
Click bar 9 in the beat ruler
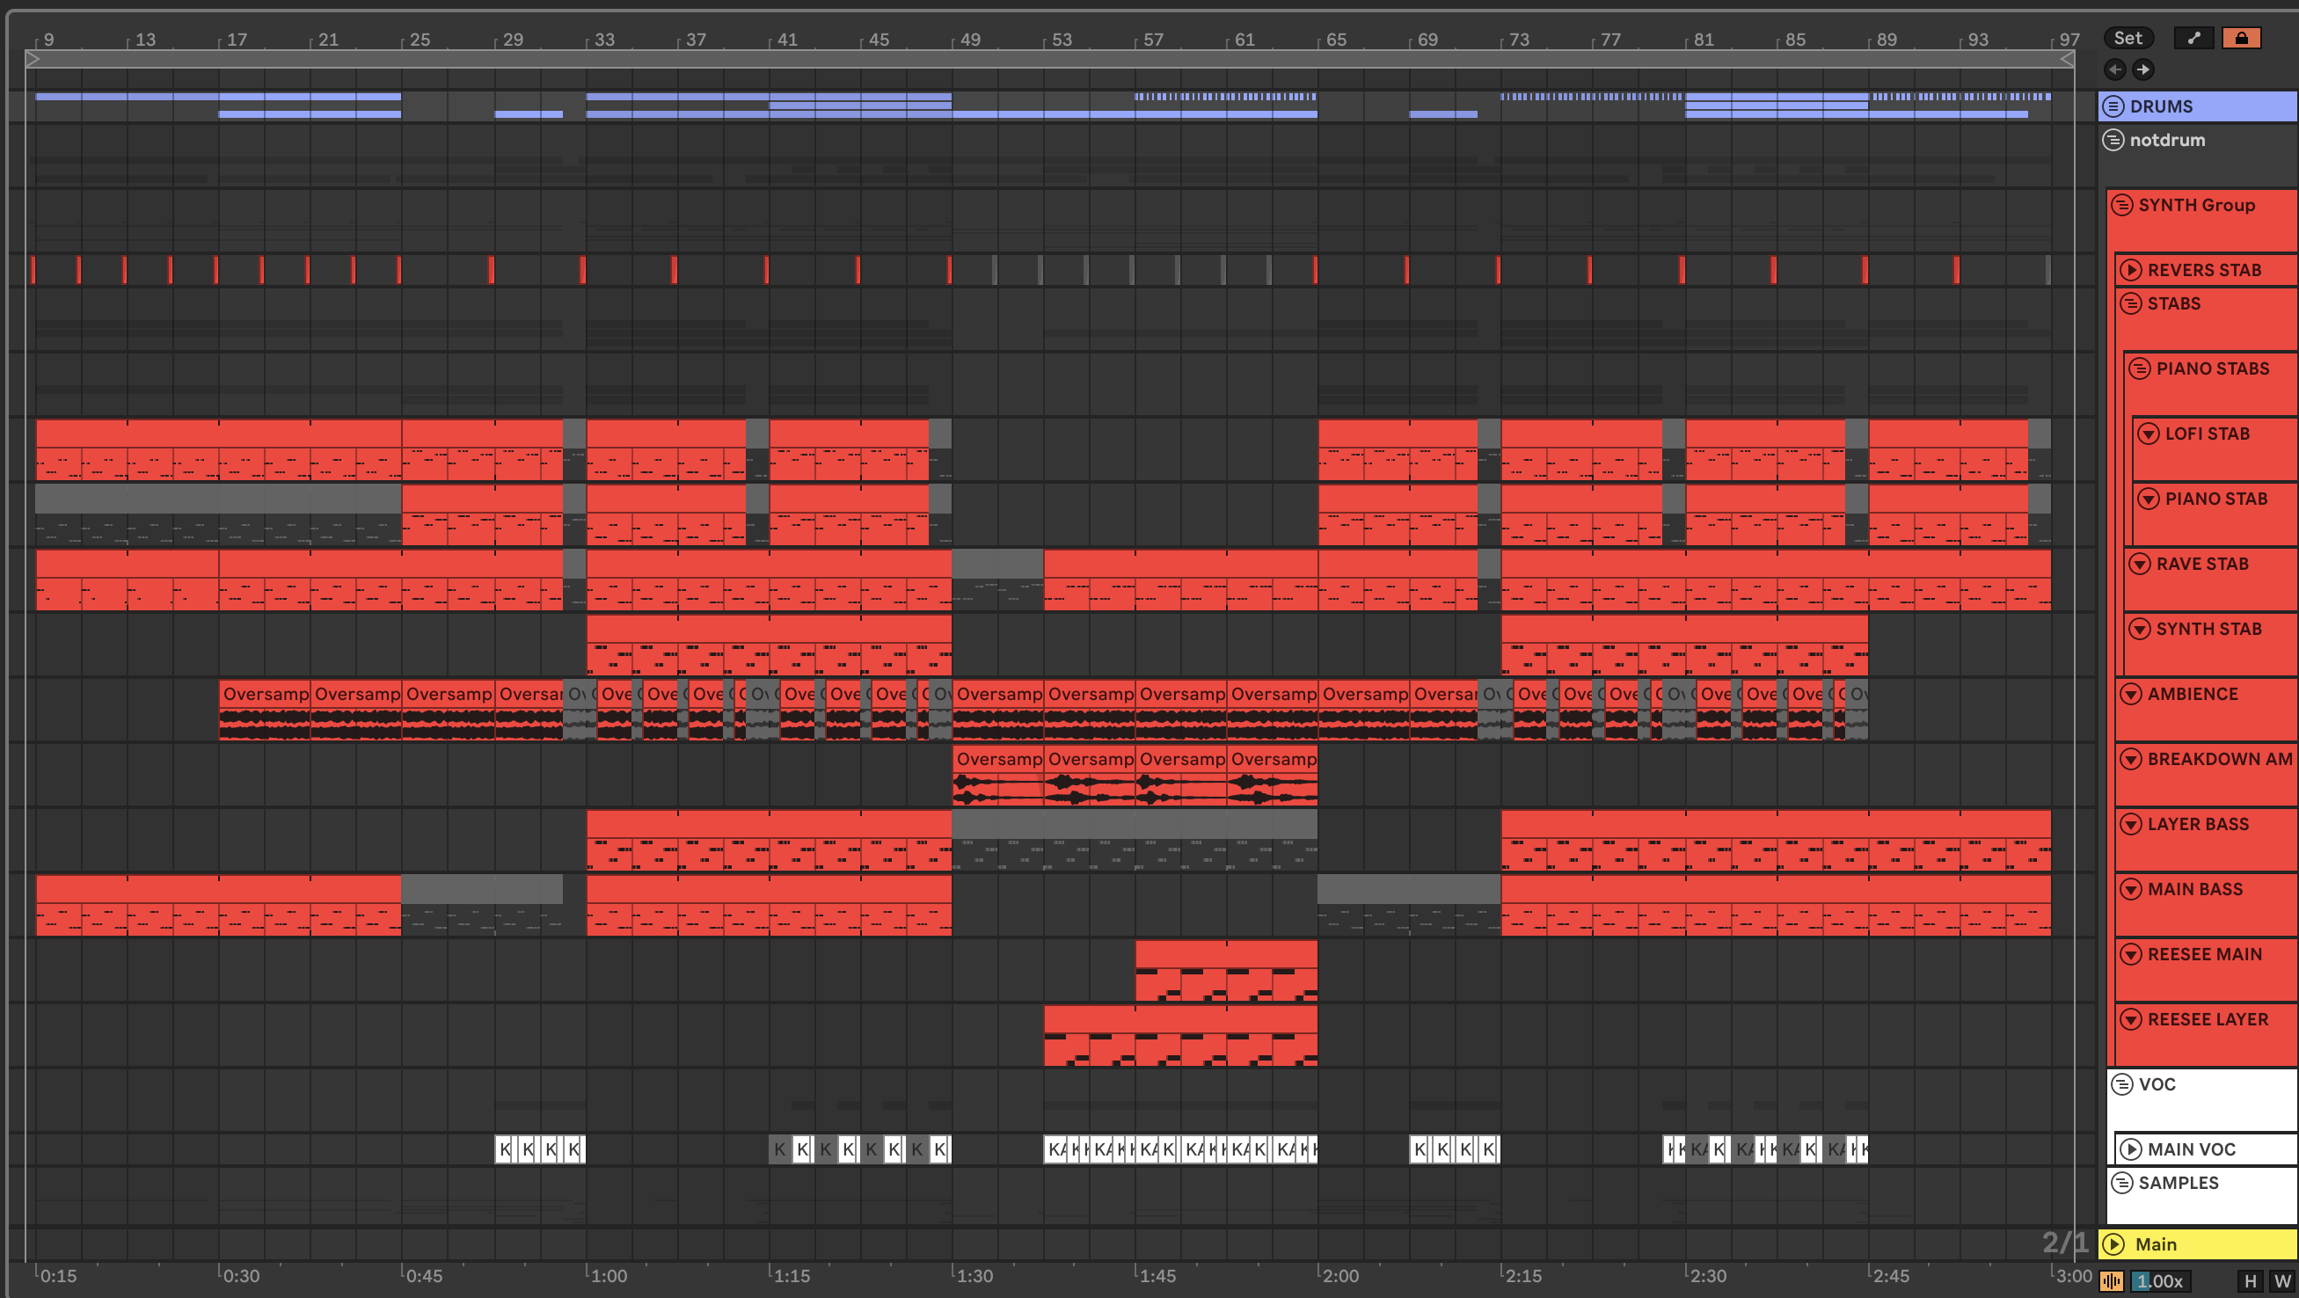[48, 40]
